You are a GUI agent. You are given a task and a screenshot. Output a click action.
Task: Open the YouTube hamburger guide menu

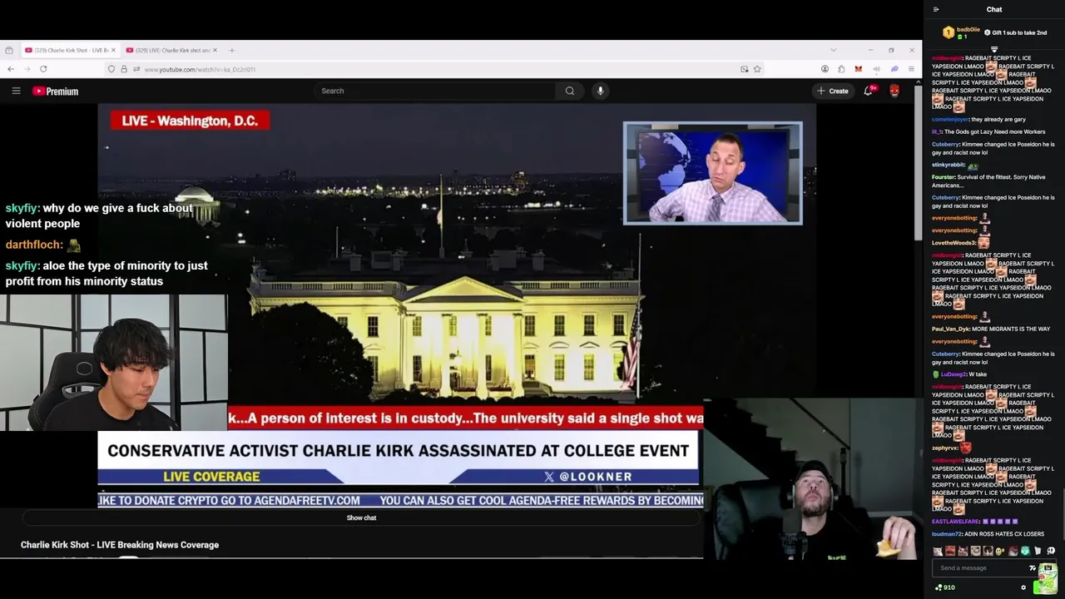pos(16,91)
